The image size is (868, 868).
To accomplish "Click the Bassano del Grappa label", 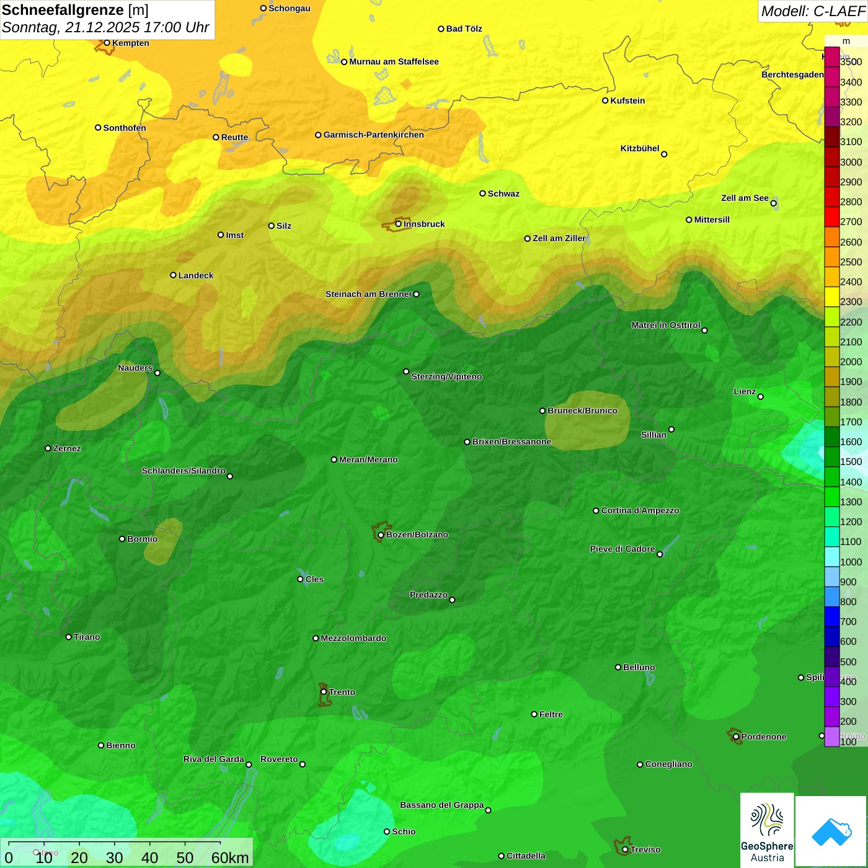I will click(x=442, y=805).
